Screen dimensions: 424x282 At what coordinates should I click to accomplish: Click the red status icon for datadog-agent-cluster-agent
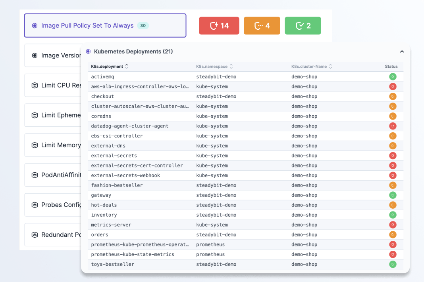click(393, 126)
